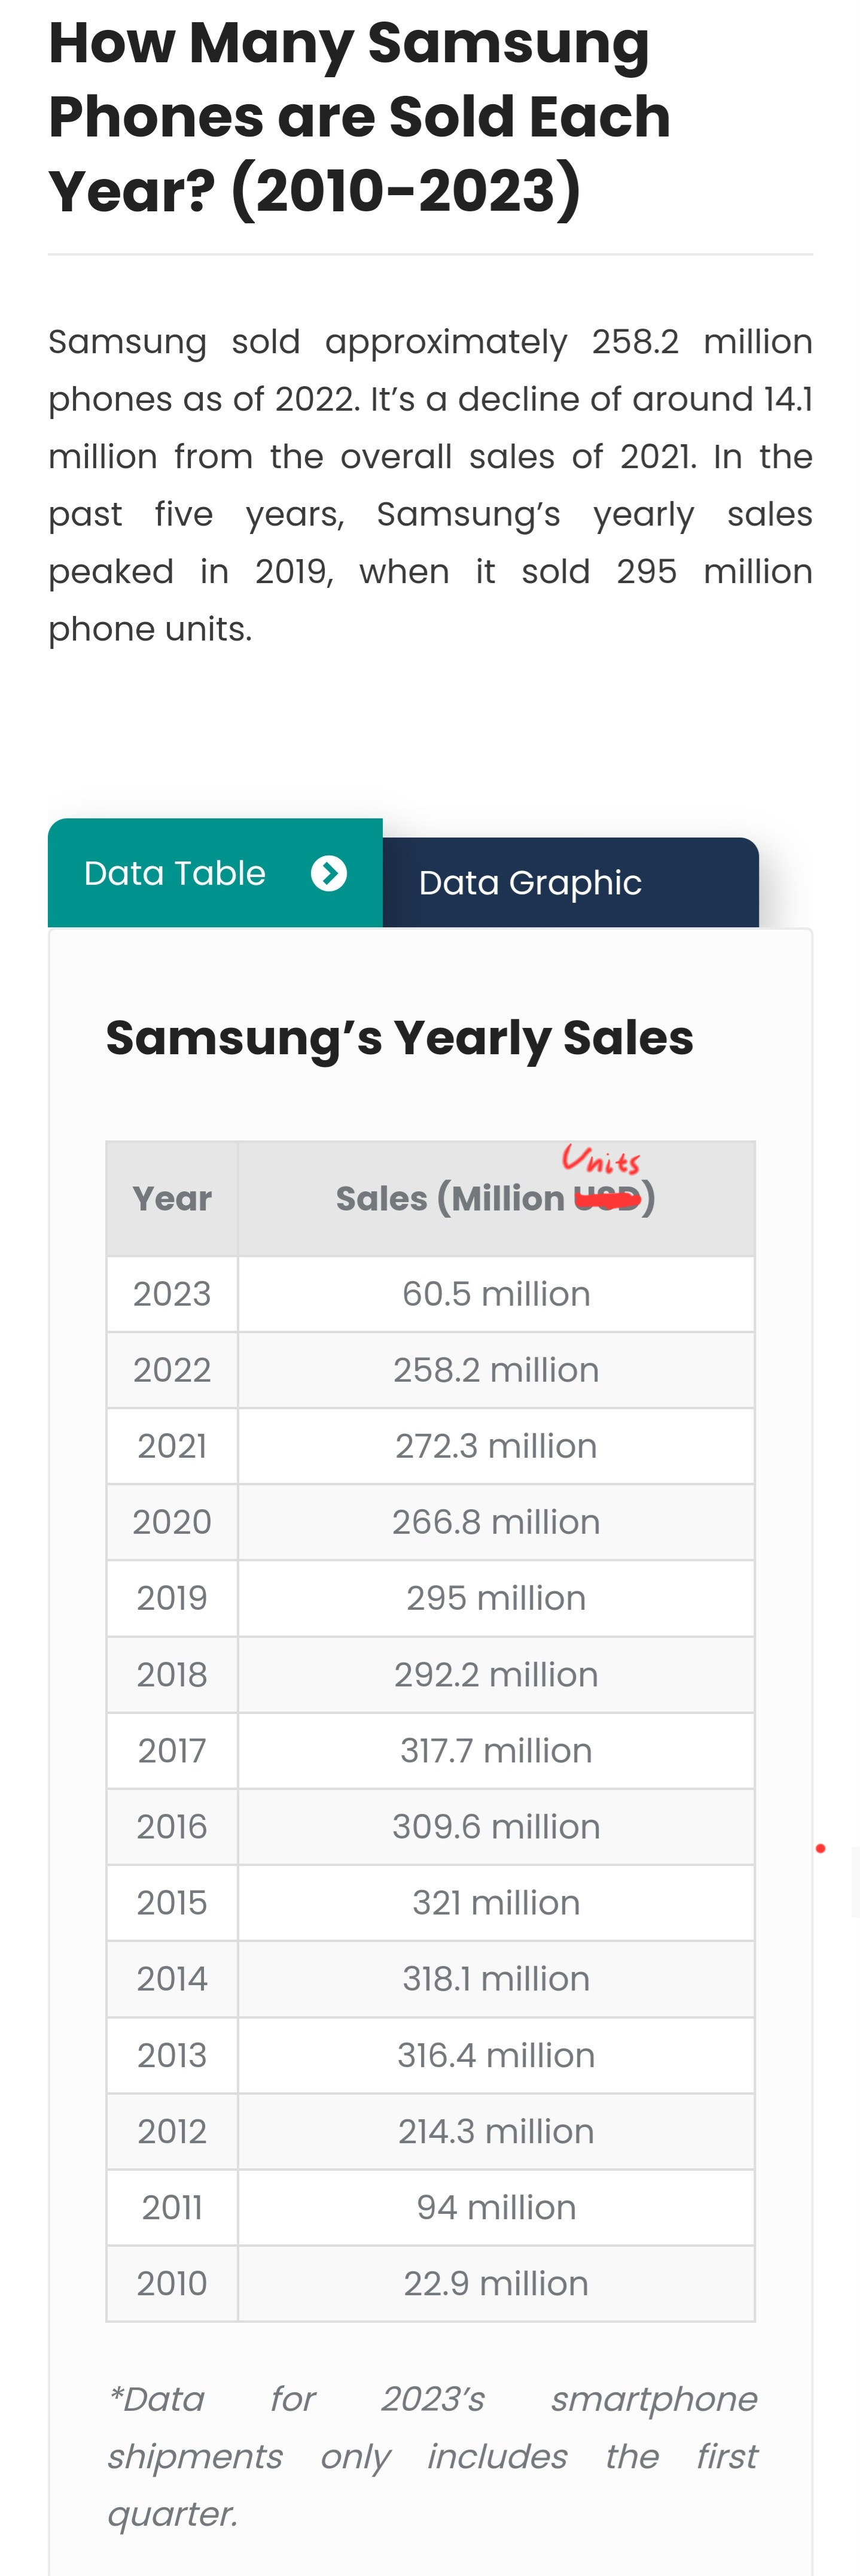
Task: Click the 258.2 million sales cell
Action: click(x=495, y=1370)
